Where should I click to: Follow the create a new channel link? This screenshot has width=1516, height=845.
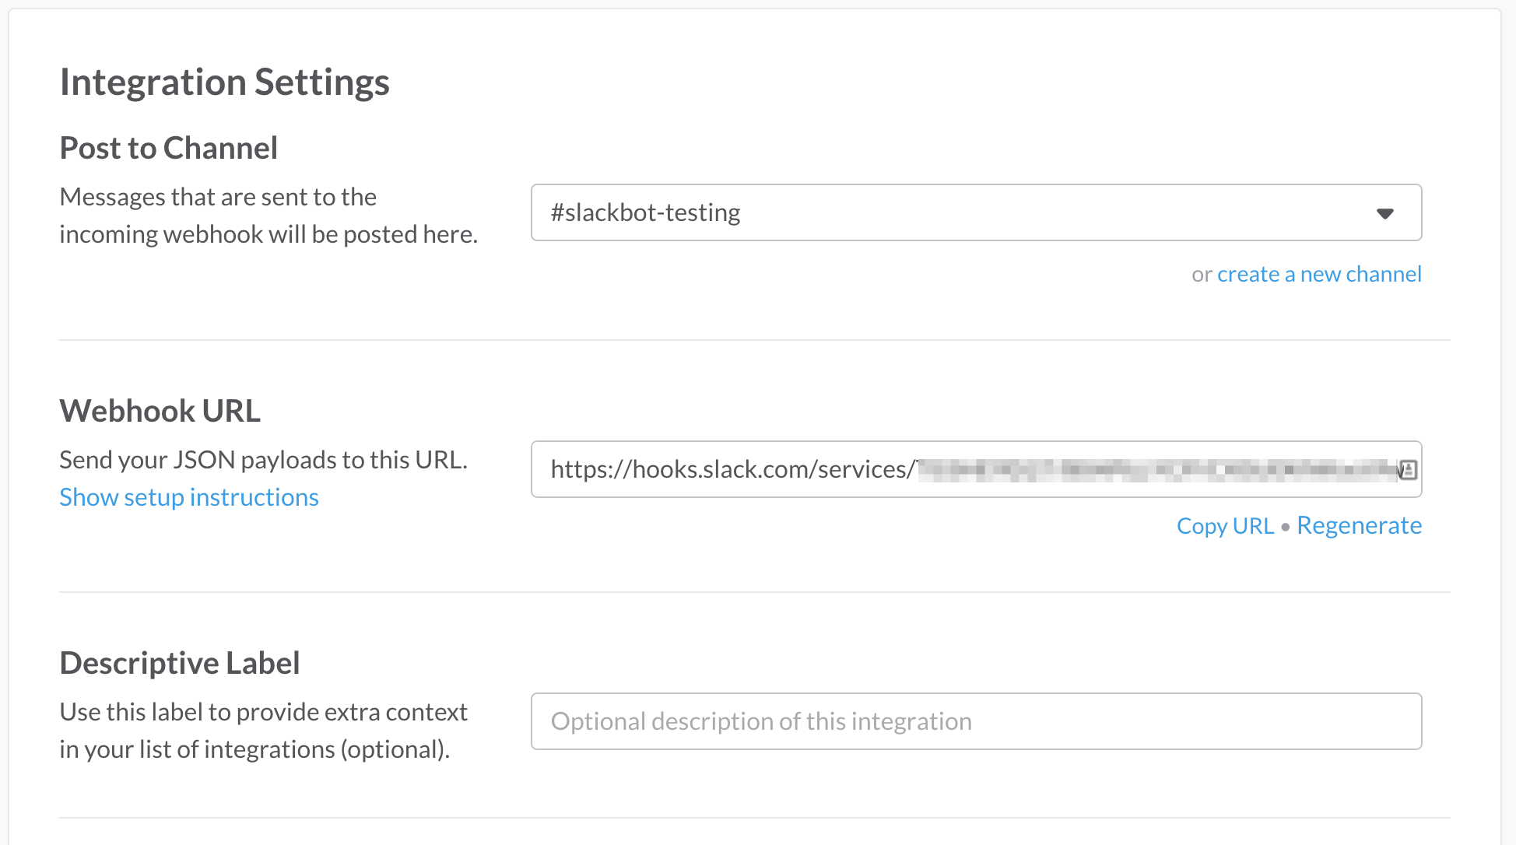1319,274
